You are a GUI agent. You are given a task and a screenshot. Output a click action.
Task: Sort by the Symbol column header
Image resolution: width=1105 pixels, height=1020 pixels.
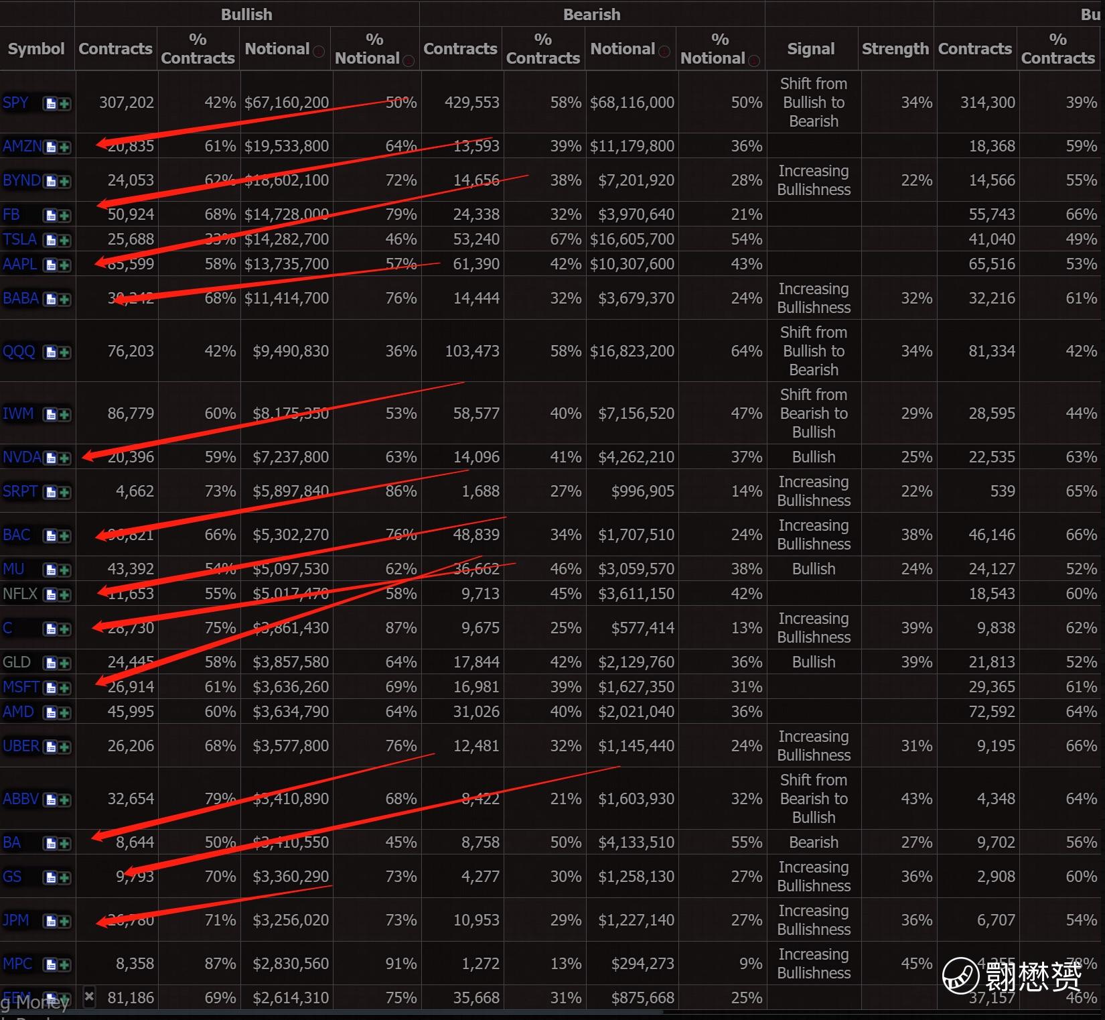click(x=36, y=49)
